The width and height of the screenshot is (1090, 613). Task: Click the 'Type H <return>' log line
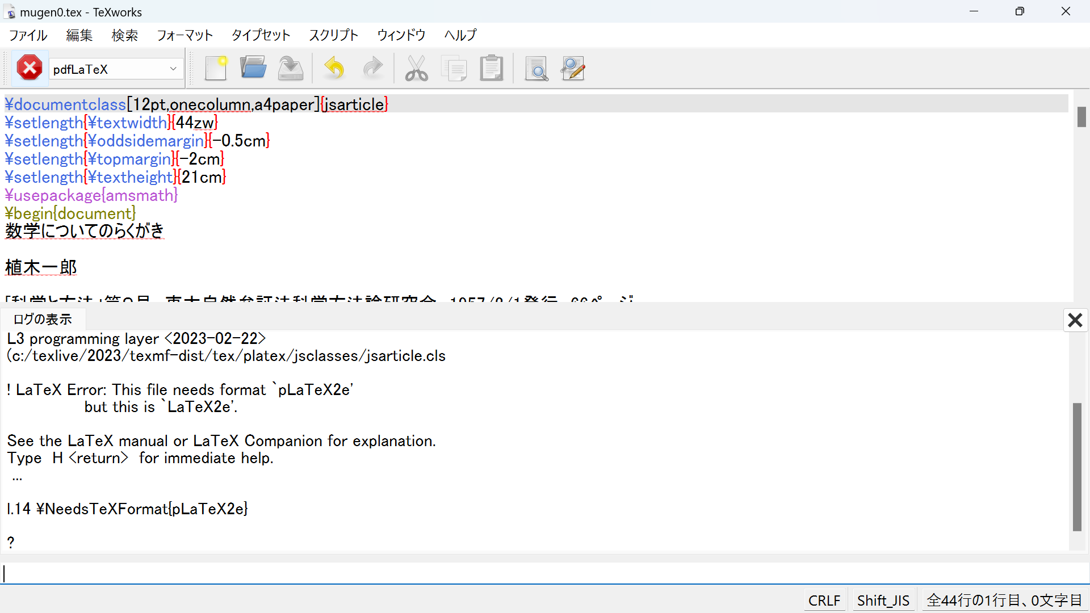140,458
